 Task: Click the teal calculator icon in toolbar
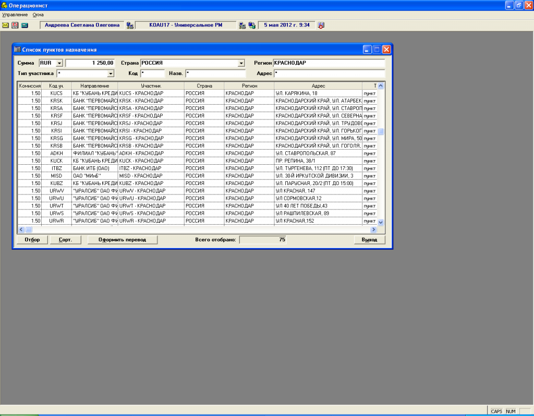25,25
